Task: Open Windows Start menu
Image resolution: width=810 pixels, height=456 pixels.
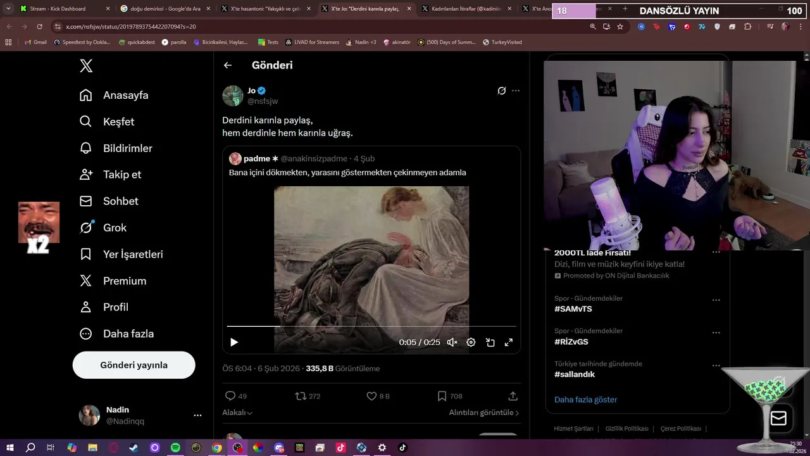Action: [9, 448]
